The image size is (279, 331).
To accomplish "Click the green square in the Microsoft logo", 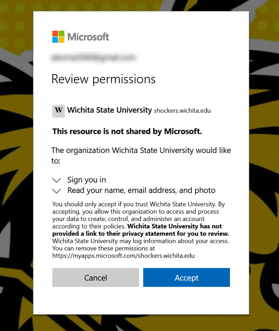I will pyautogui.click(x=61, y=33).
